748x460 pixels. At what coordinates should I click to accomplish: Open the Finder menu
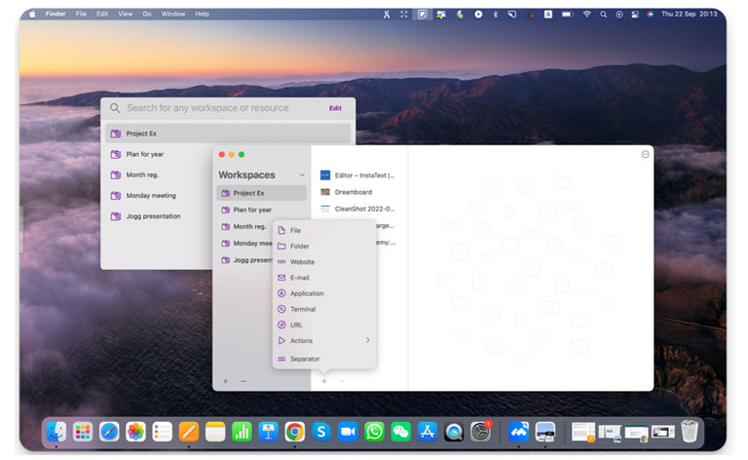[56, 15]
